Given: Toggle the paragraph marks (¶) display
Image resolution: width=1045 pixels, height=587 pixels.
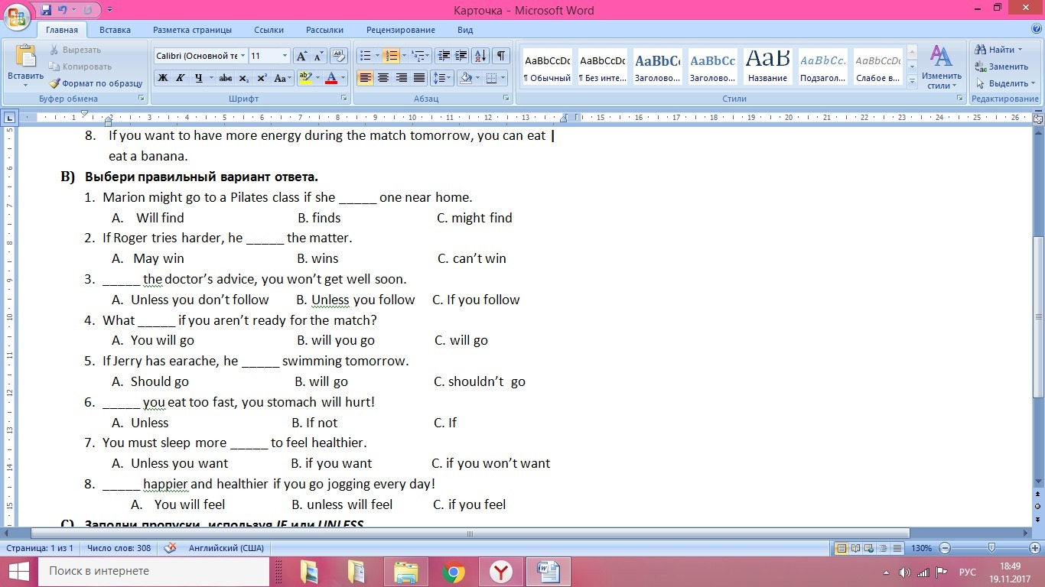Looking at the screenshot, I should (500, 56).
